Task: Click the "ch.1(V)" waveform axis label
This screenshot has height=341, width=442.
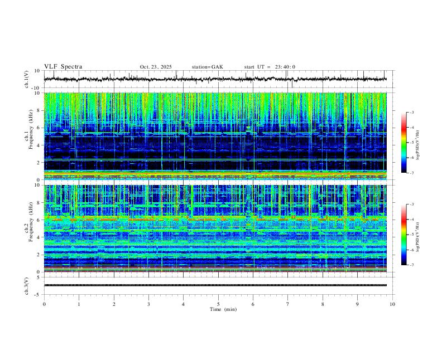Action: tap(27, 79)
